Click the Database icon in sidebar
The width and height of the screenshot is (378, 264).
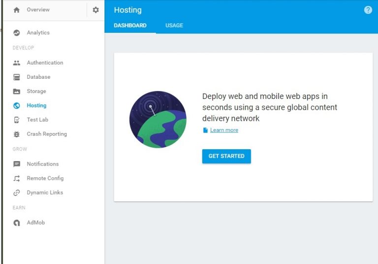[x=17, y=77]
